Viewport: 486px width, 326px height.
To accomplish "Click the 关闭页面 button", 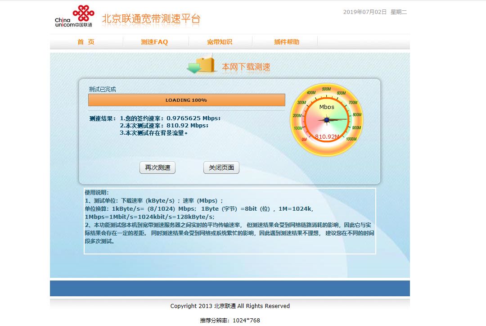I will coord(221,168).
